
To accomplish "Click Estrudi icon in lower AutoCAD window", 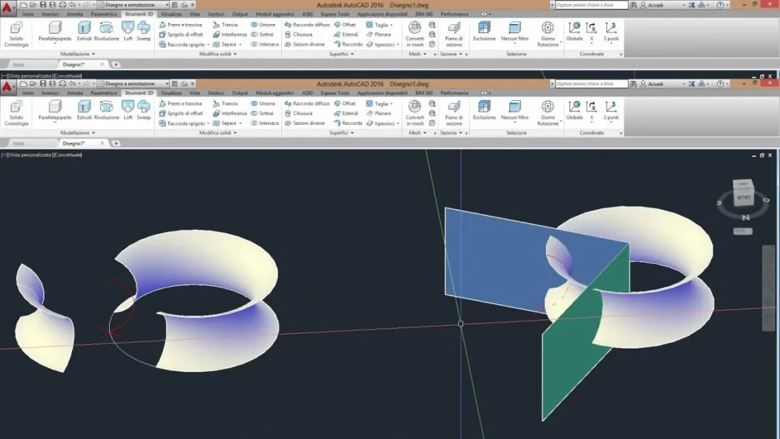I will (x=84, y=110).
